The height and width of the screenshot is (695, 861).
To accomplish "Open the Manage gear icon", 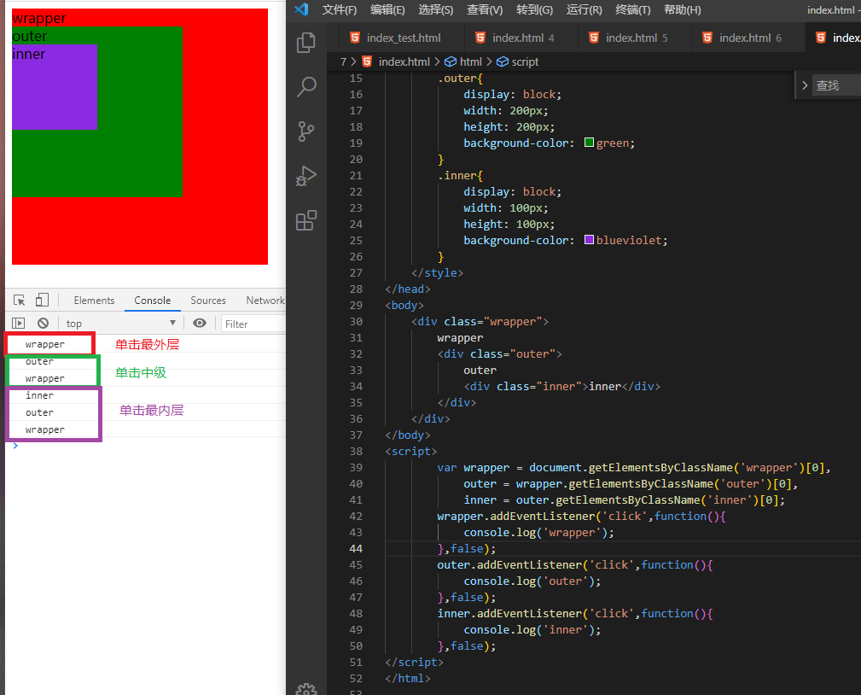I will point(305,689).
